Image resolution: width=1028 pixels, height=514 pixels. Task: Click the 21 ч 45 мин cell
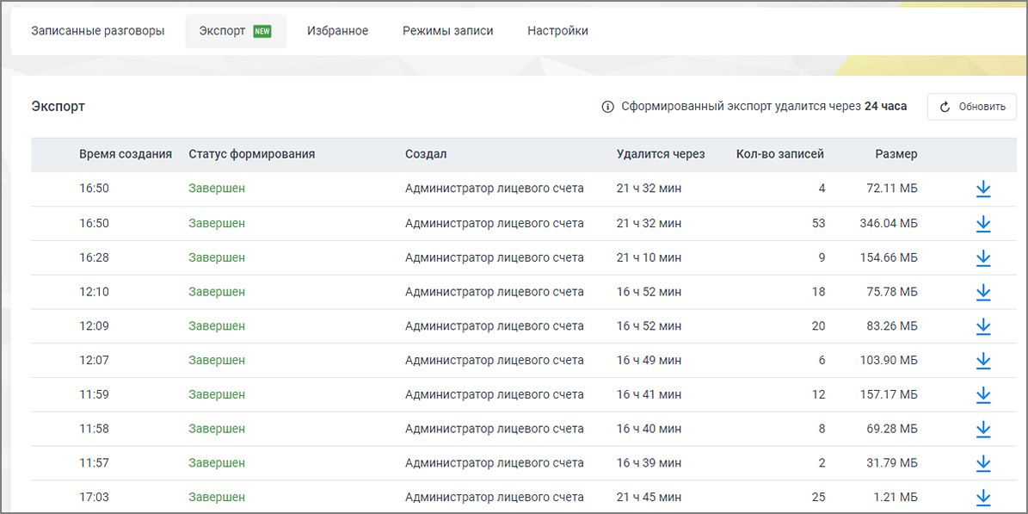click(x=649, y=498)
